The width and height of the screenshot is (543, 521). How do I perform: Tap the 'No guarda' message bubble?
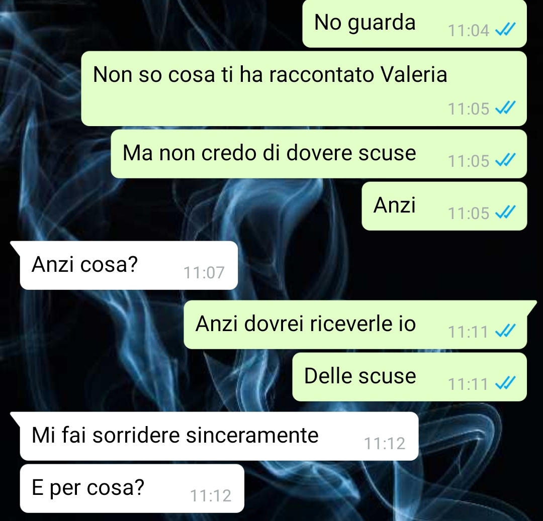(414, 24)
